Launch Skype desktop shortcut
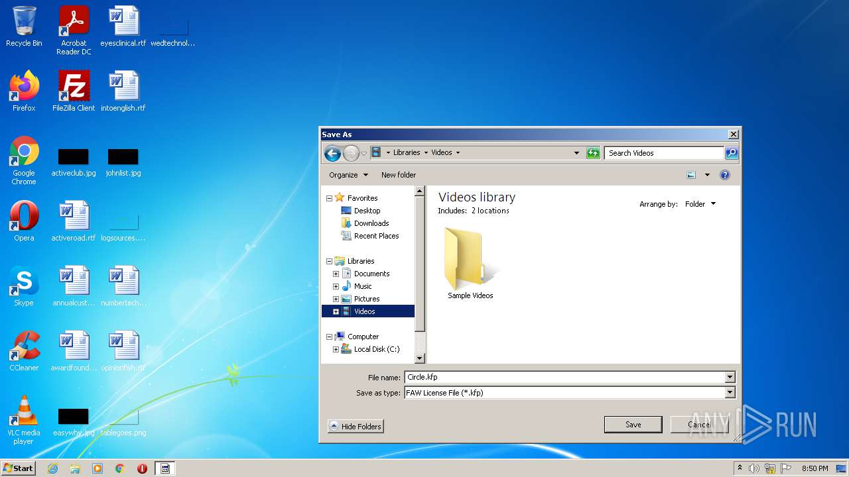The image size is (849, 477). (x=24, y=287)
